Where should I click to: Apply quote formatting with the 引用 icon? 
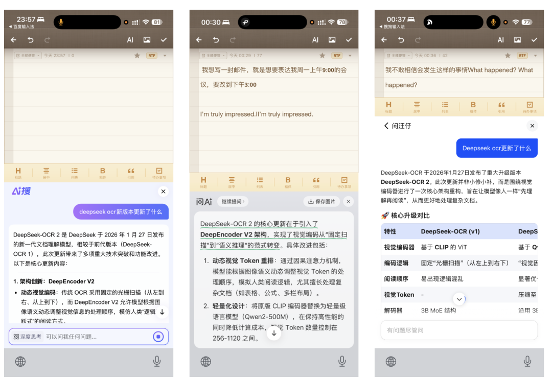point(131,172)
